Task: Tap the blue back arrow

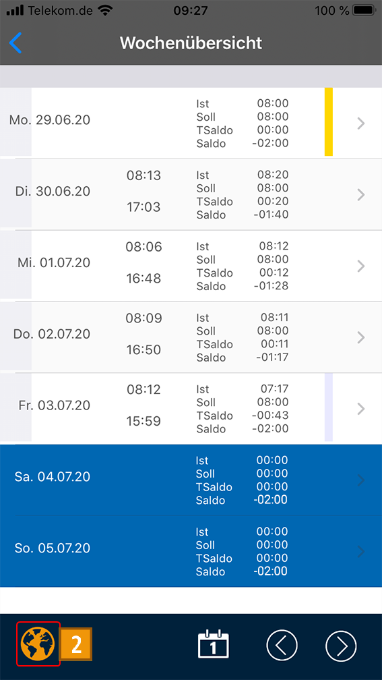Action: [15, 43]
